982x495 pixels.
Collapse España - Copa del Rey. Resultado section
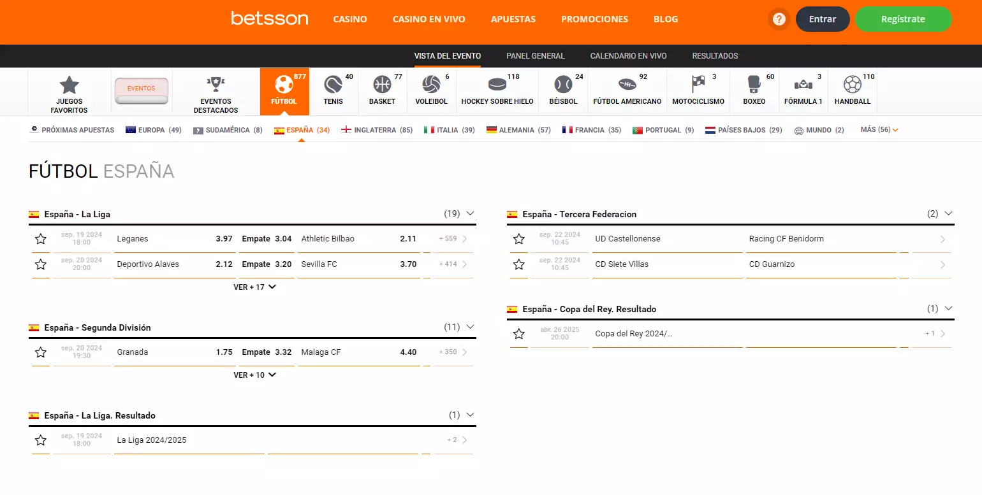pos(948,308)
